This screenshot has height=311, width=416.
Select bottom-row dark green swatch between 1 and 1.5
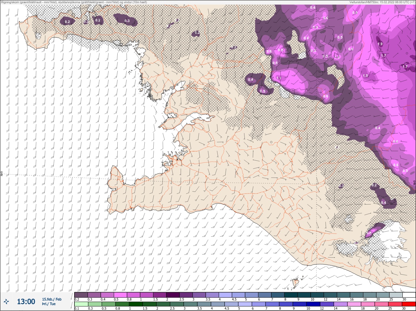[x=135, y=304]
